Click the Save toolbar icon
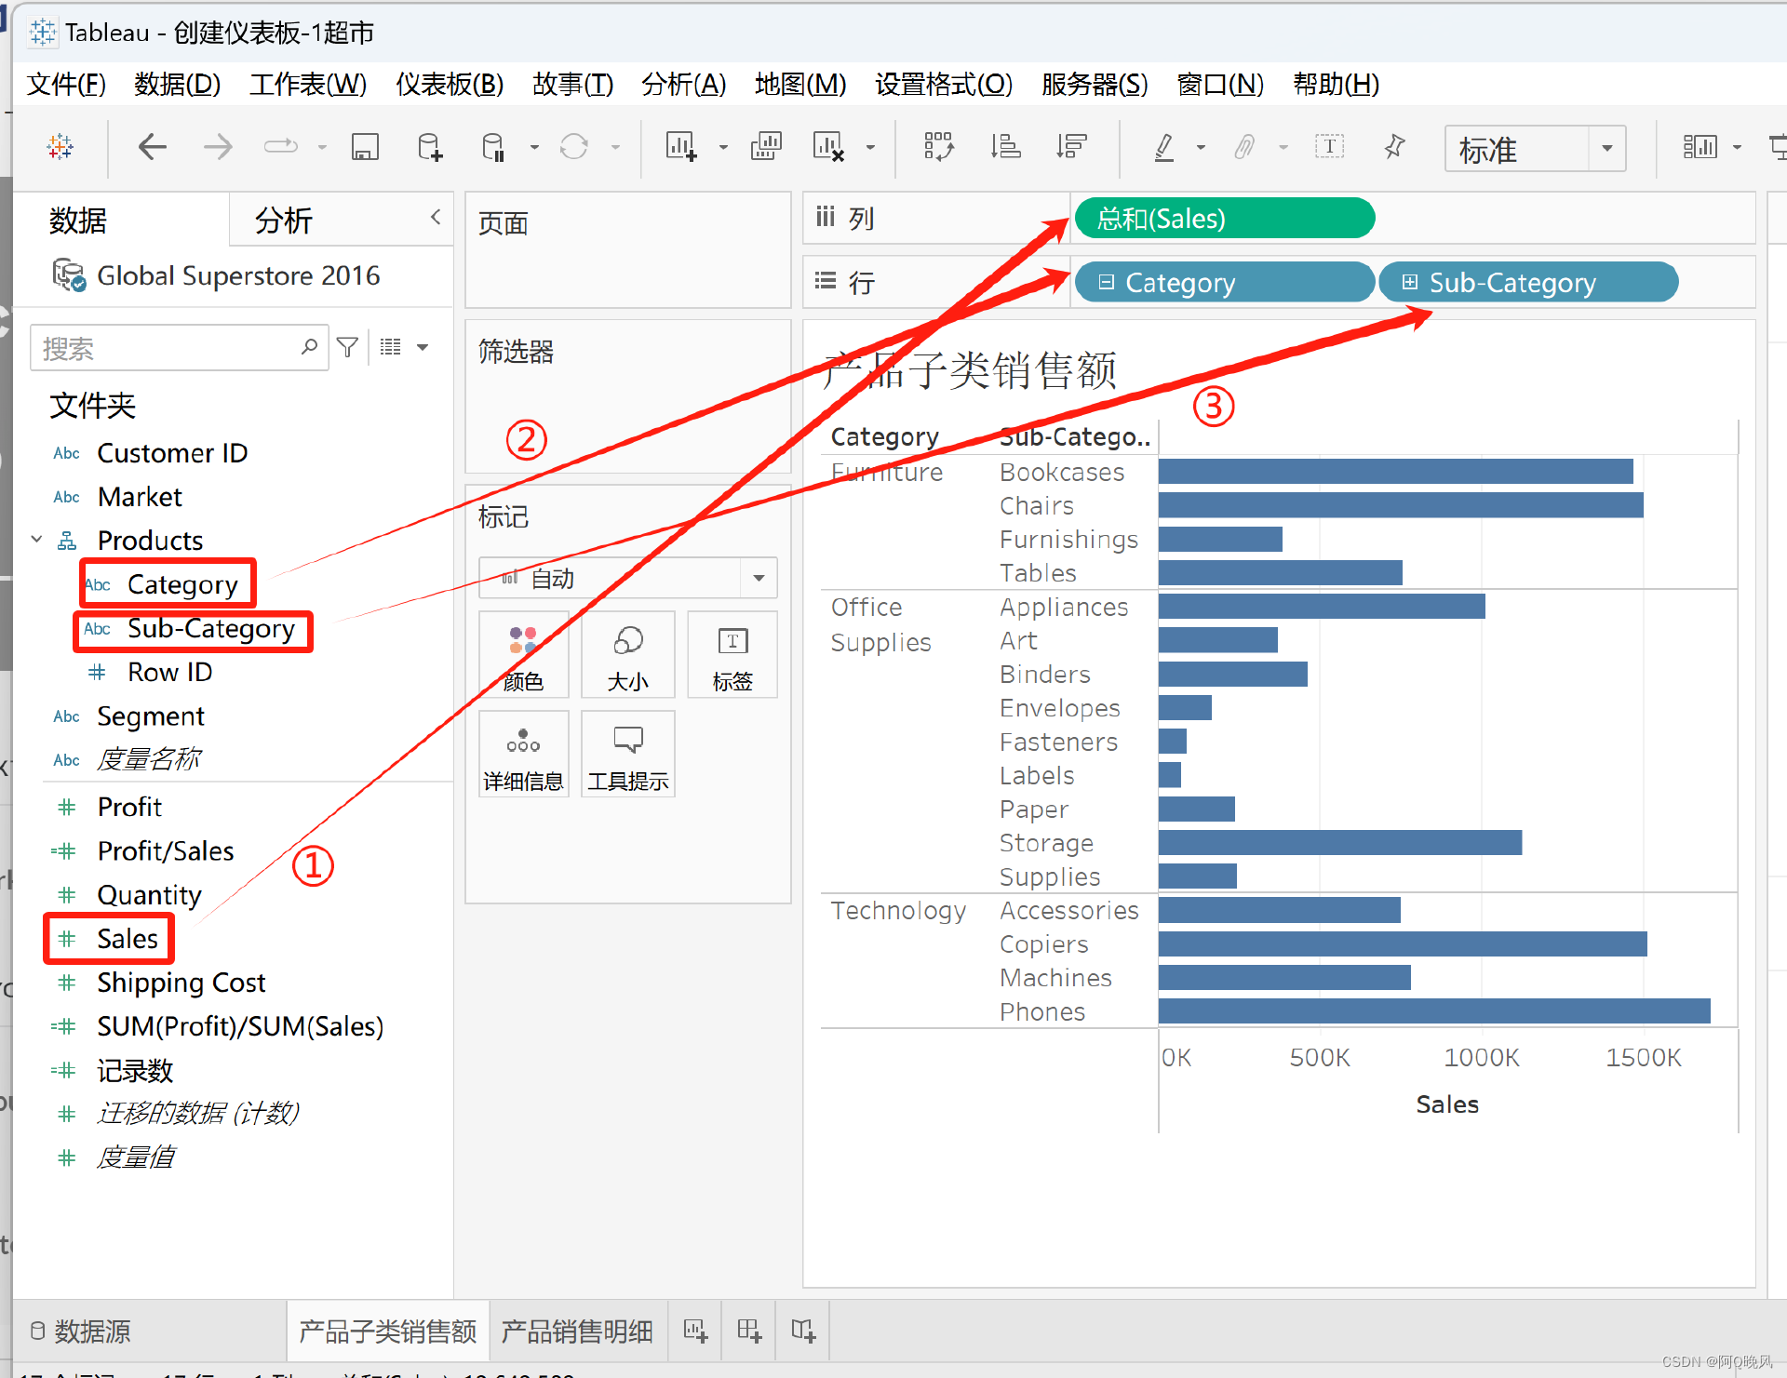 (x=365, y=147)
